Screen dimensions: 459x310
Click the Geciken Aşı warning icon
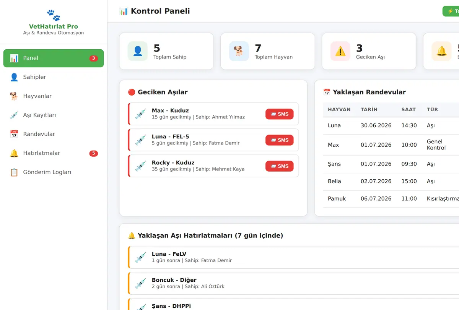340,51
